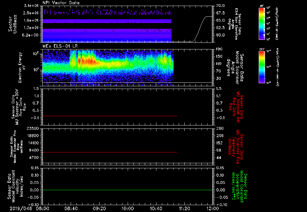The image size is (307, 212).
Task: Click the "30" scanner angle tick
Action: [x=219, y=78]
